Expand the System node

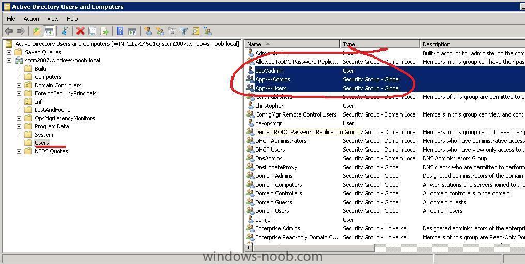point(19,135)
